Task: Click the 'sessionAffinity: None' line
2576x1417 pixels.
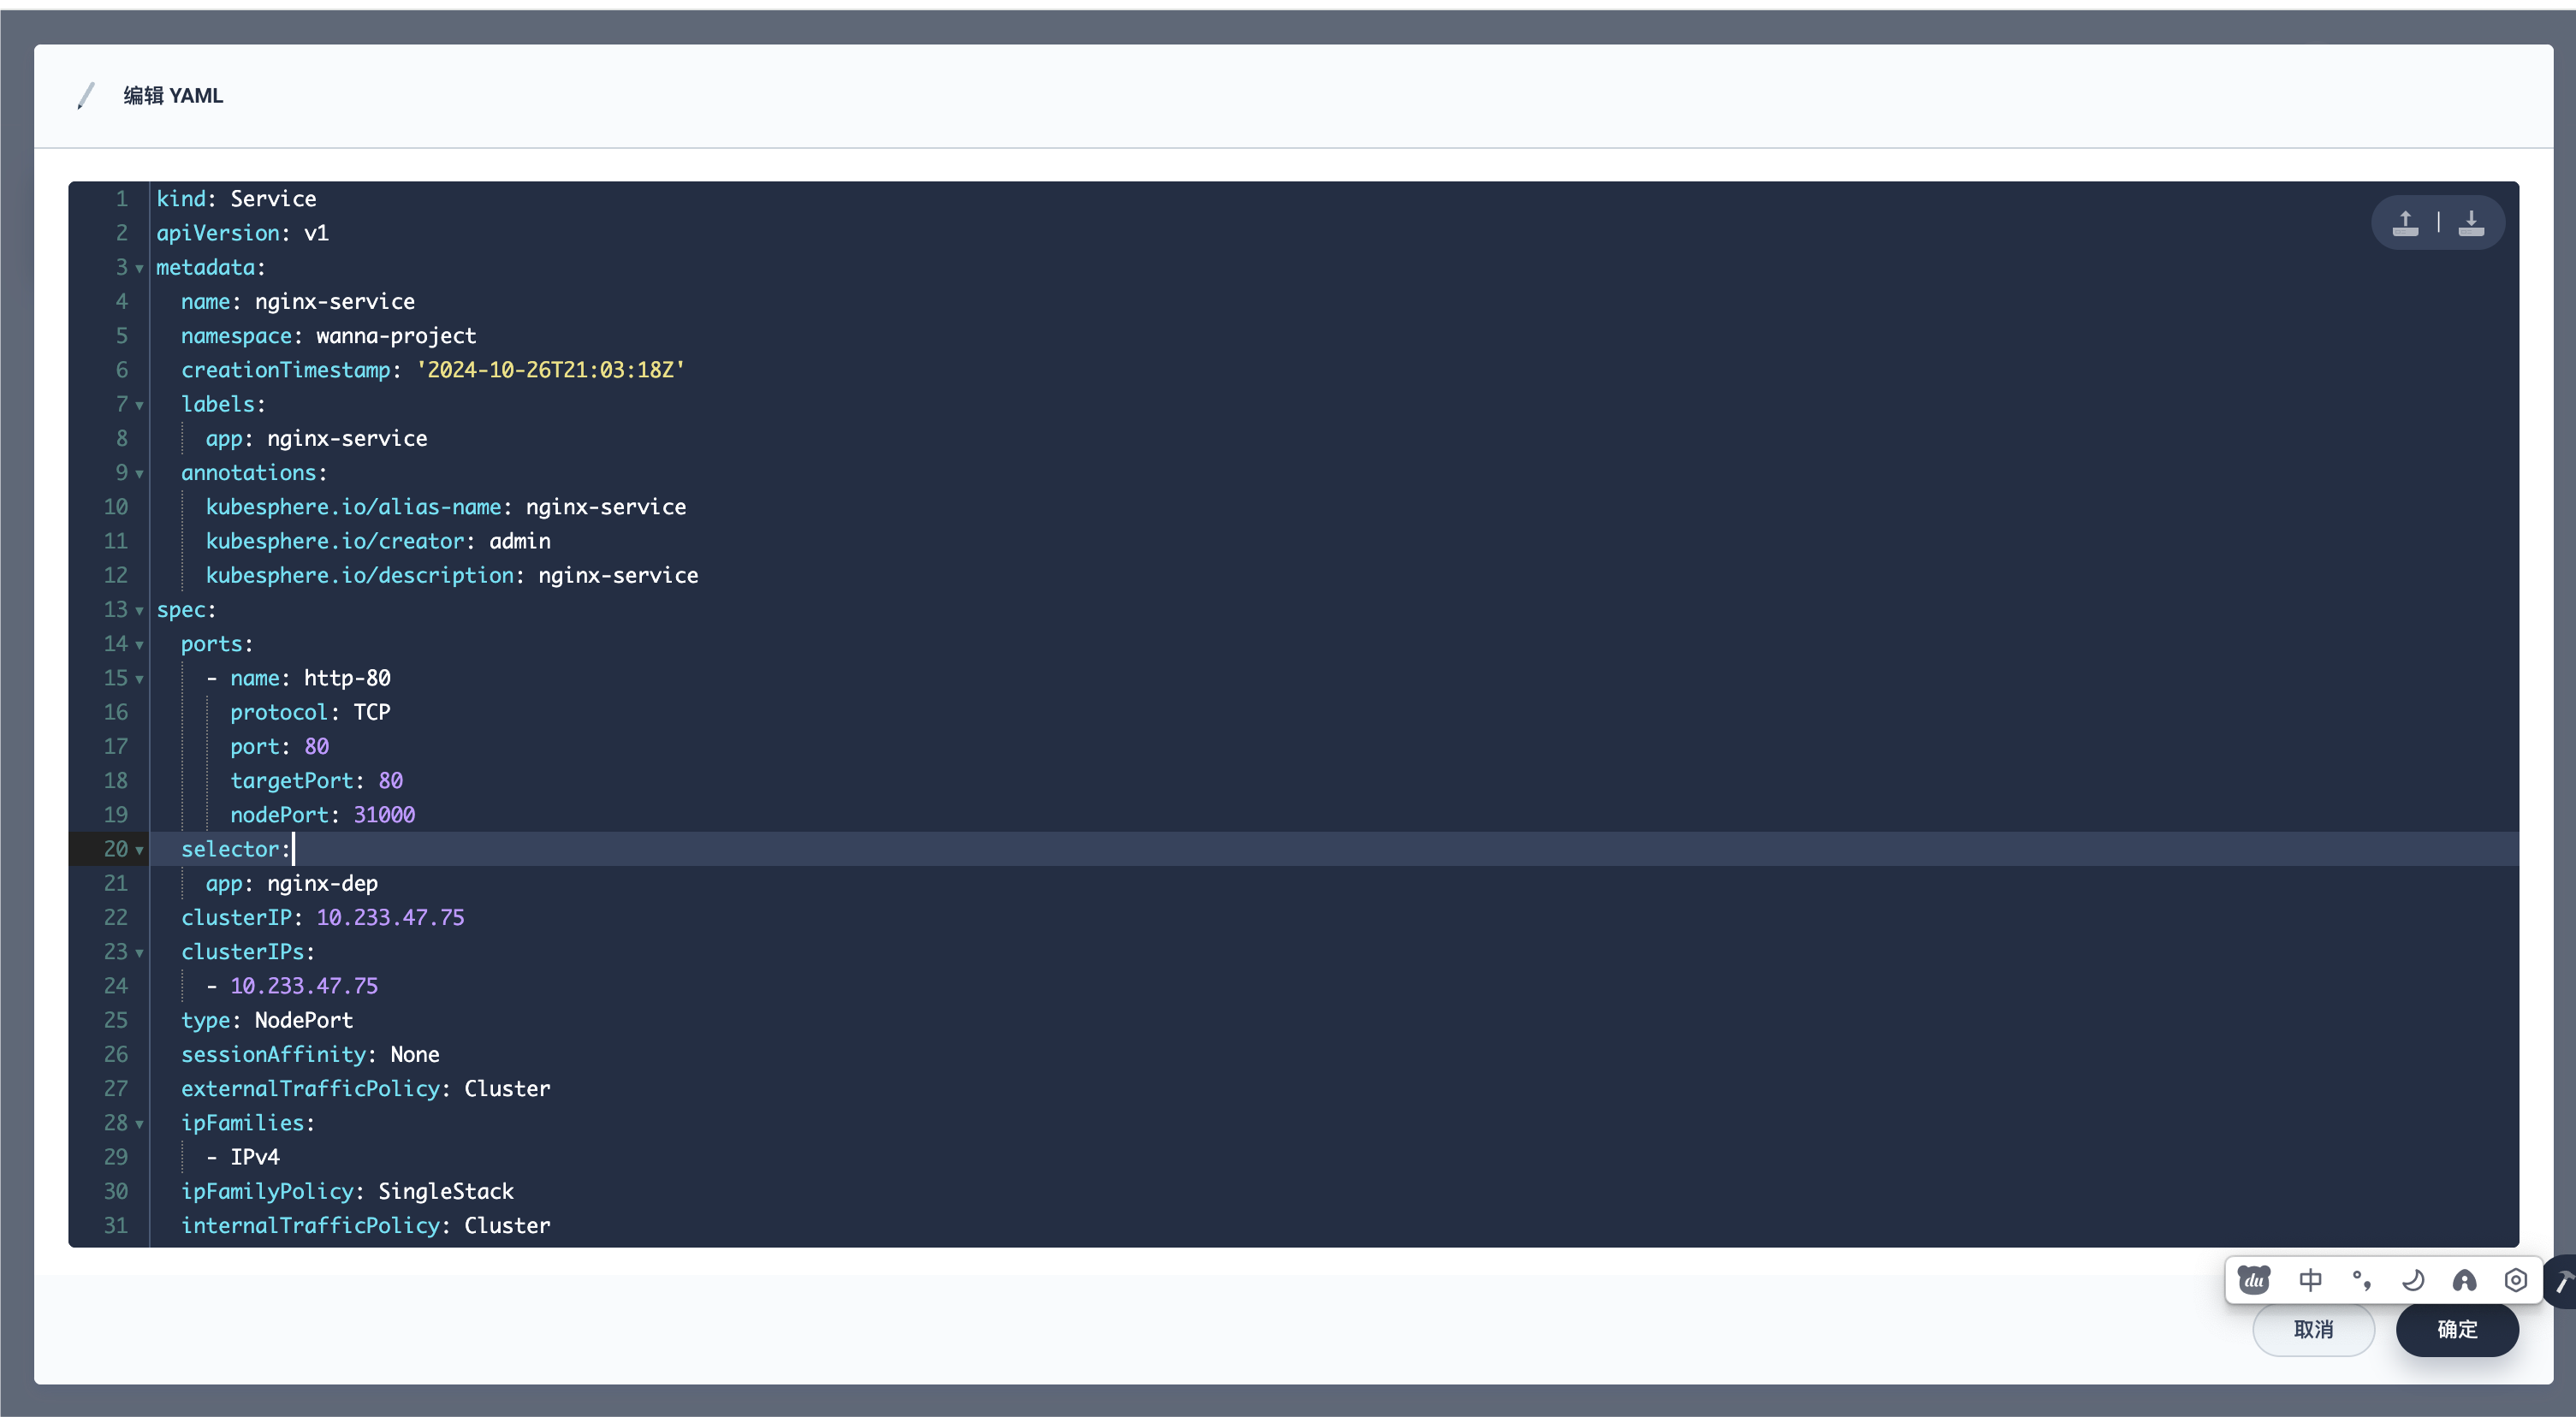Action: coord(310,1055)
